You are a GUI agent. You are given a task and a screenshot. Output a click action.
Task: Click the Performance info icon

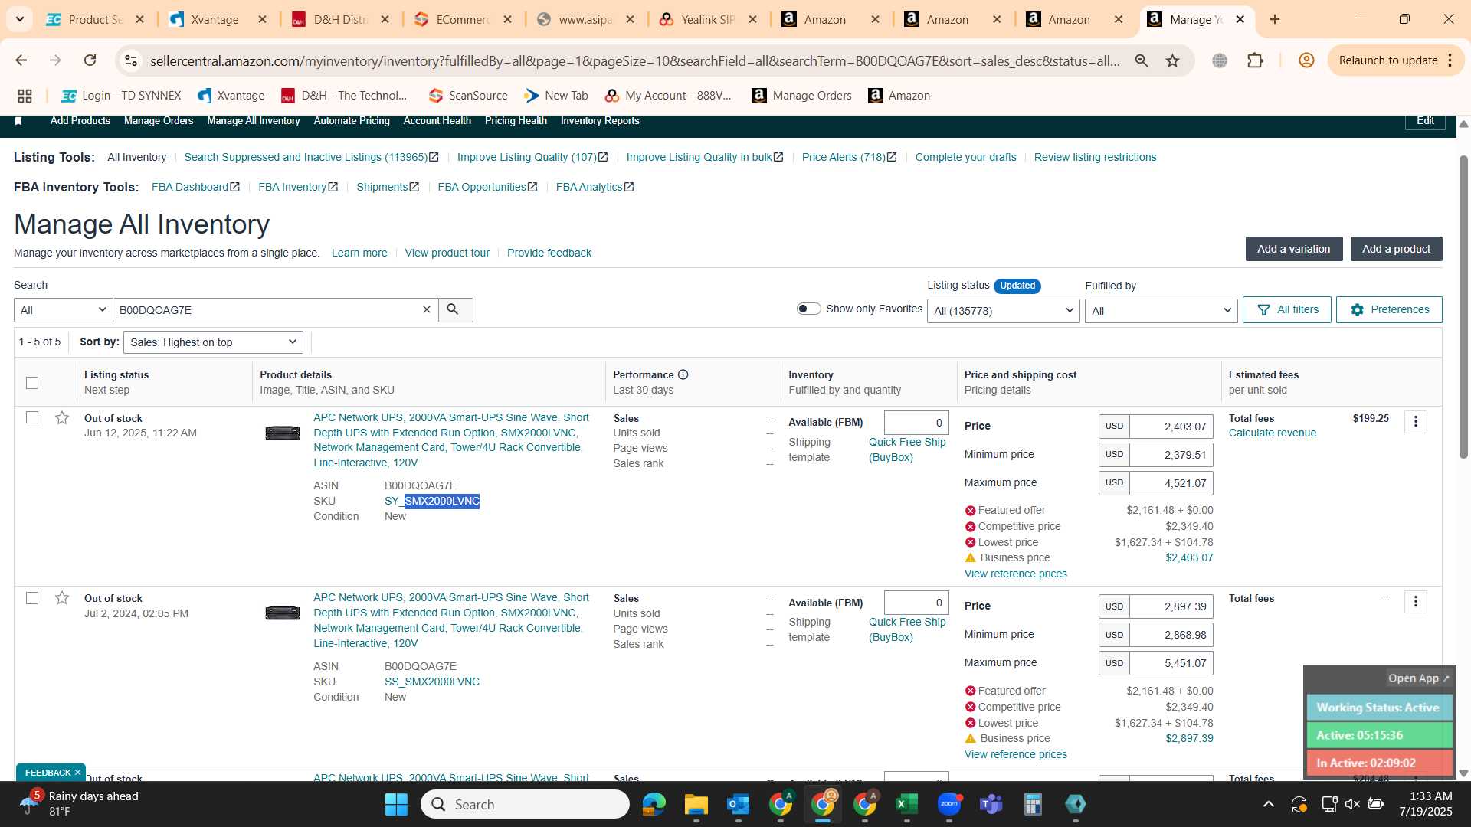click(683, 374)
